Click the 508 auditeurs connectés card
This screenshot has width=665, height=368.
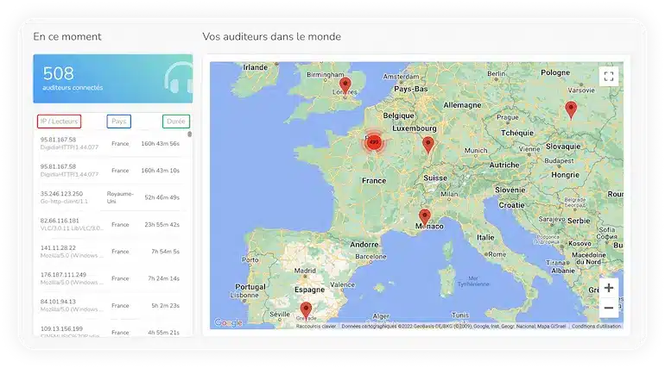113,78
